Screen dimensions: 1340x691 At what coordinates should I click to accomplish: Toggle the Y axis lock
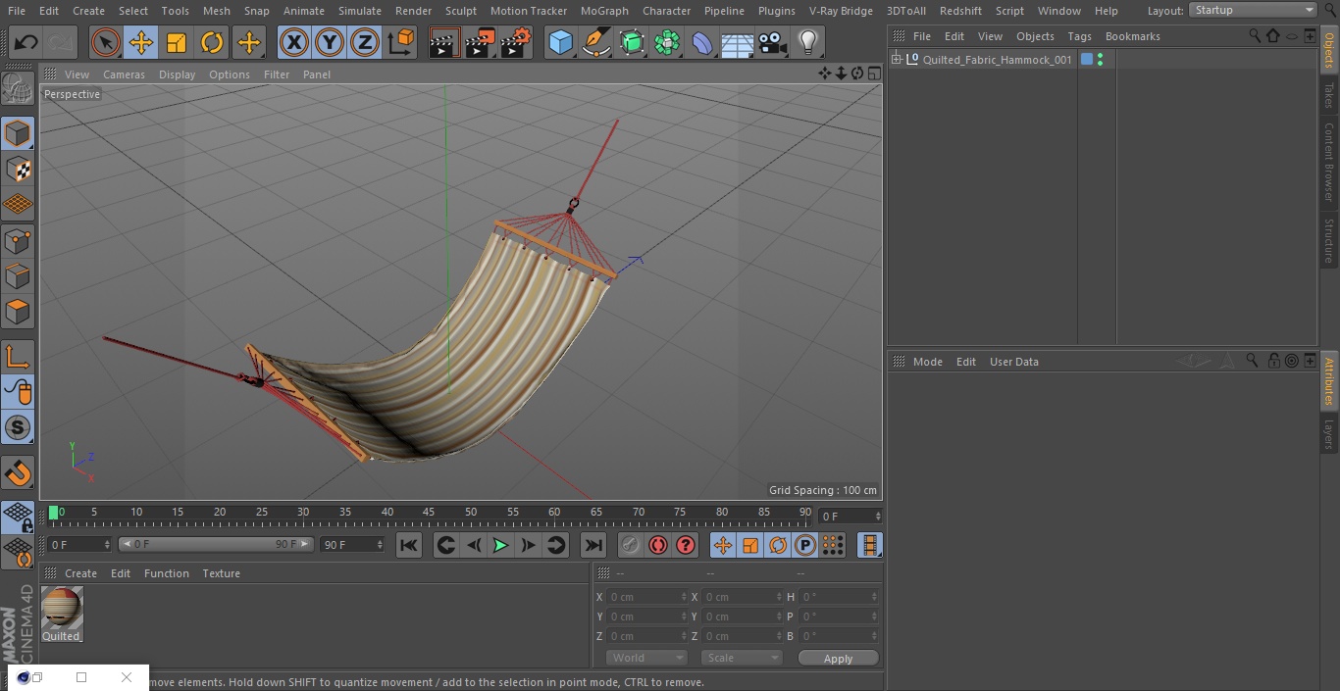tap(329, 42)
